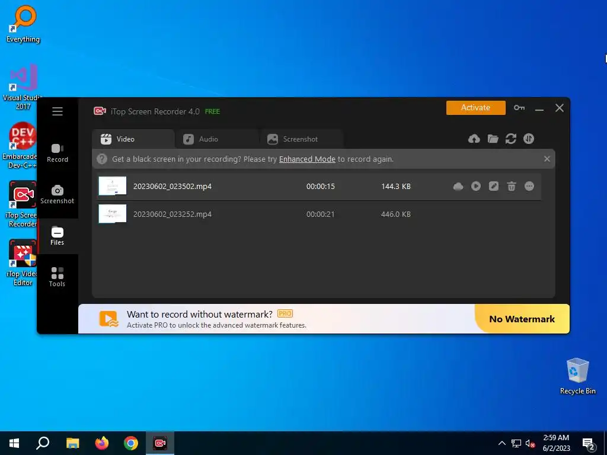607x455 pixels.
Task: Click the FREE label beside the app title
Action: (212, 111)
